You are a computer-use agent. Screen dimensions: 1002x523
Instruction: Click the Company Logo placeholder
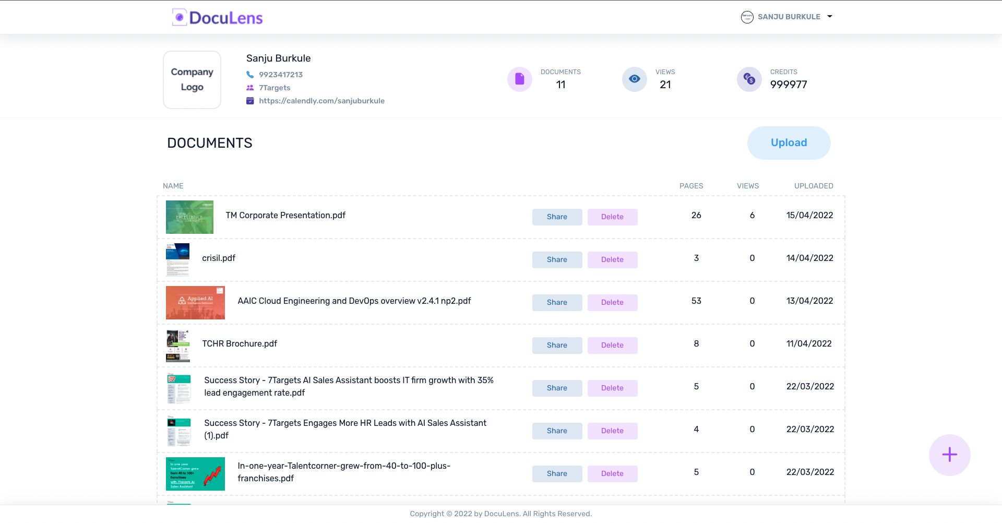pos(192,80)
